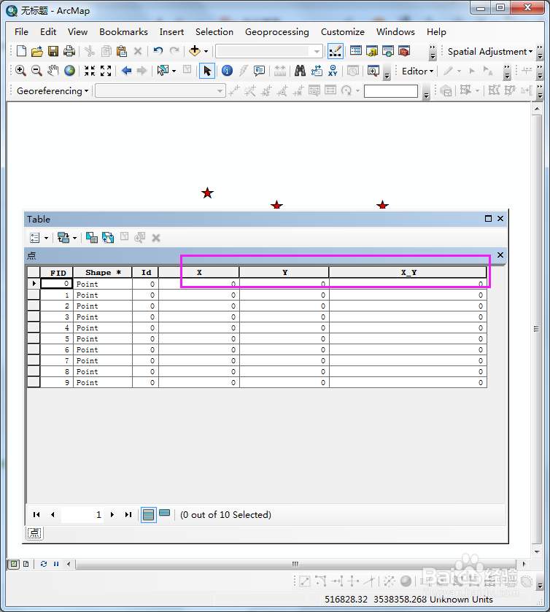Image resolution: width=550 pixels, height=612 pixels.
Task: Click the Print icon
Action: point(69,51)
